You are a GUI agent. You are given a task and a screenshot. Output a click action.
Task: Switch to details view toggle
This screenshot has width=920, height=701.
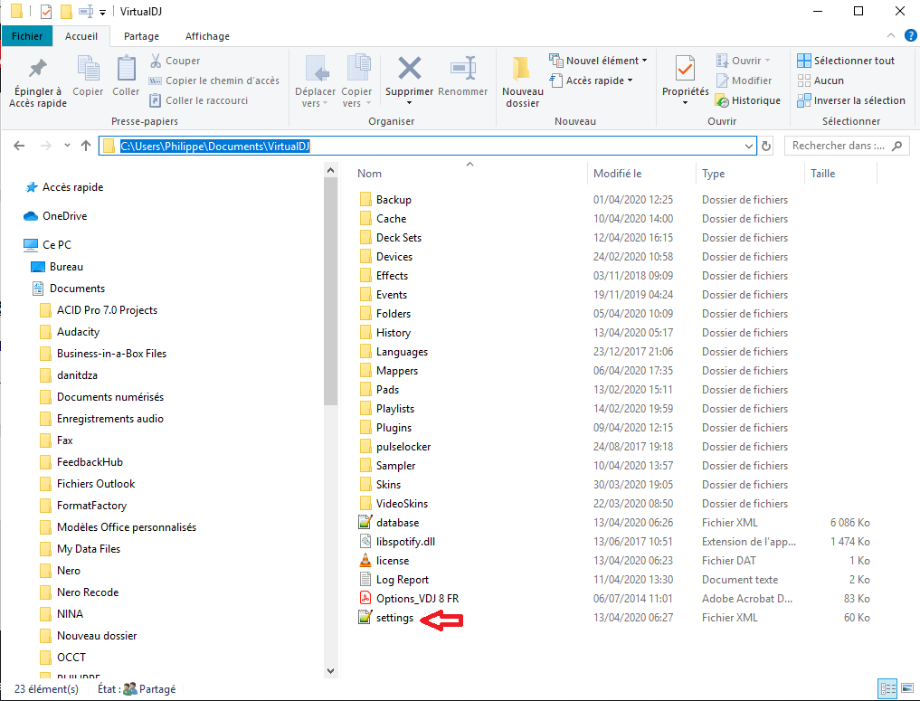point(887,689)
